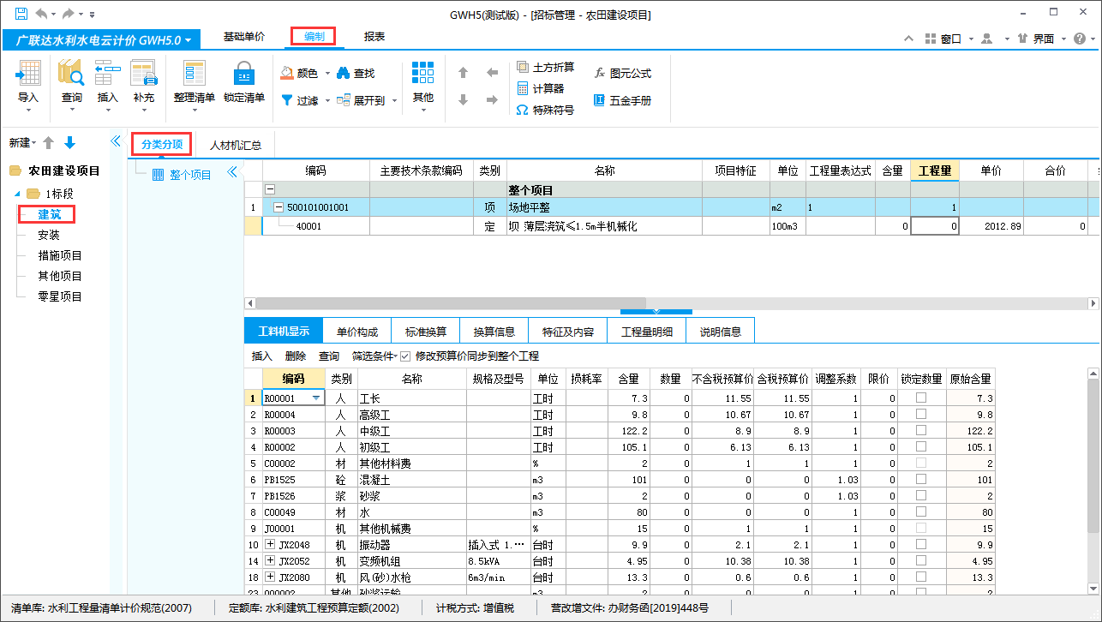Open the 单价构成 tab
The height and width of the screenshot is (622, 1102).
coord(357,332)
